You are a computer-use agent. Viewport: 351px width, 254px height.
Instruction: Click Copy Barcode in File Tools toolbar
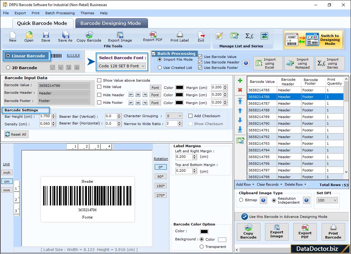pos(89,37)
